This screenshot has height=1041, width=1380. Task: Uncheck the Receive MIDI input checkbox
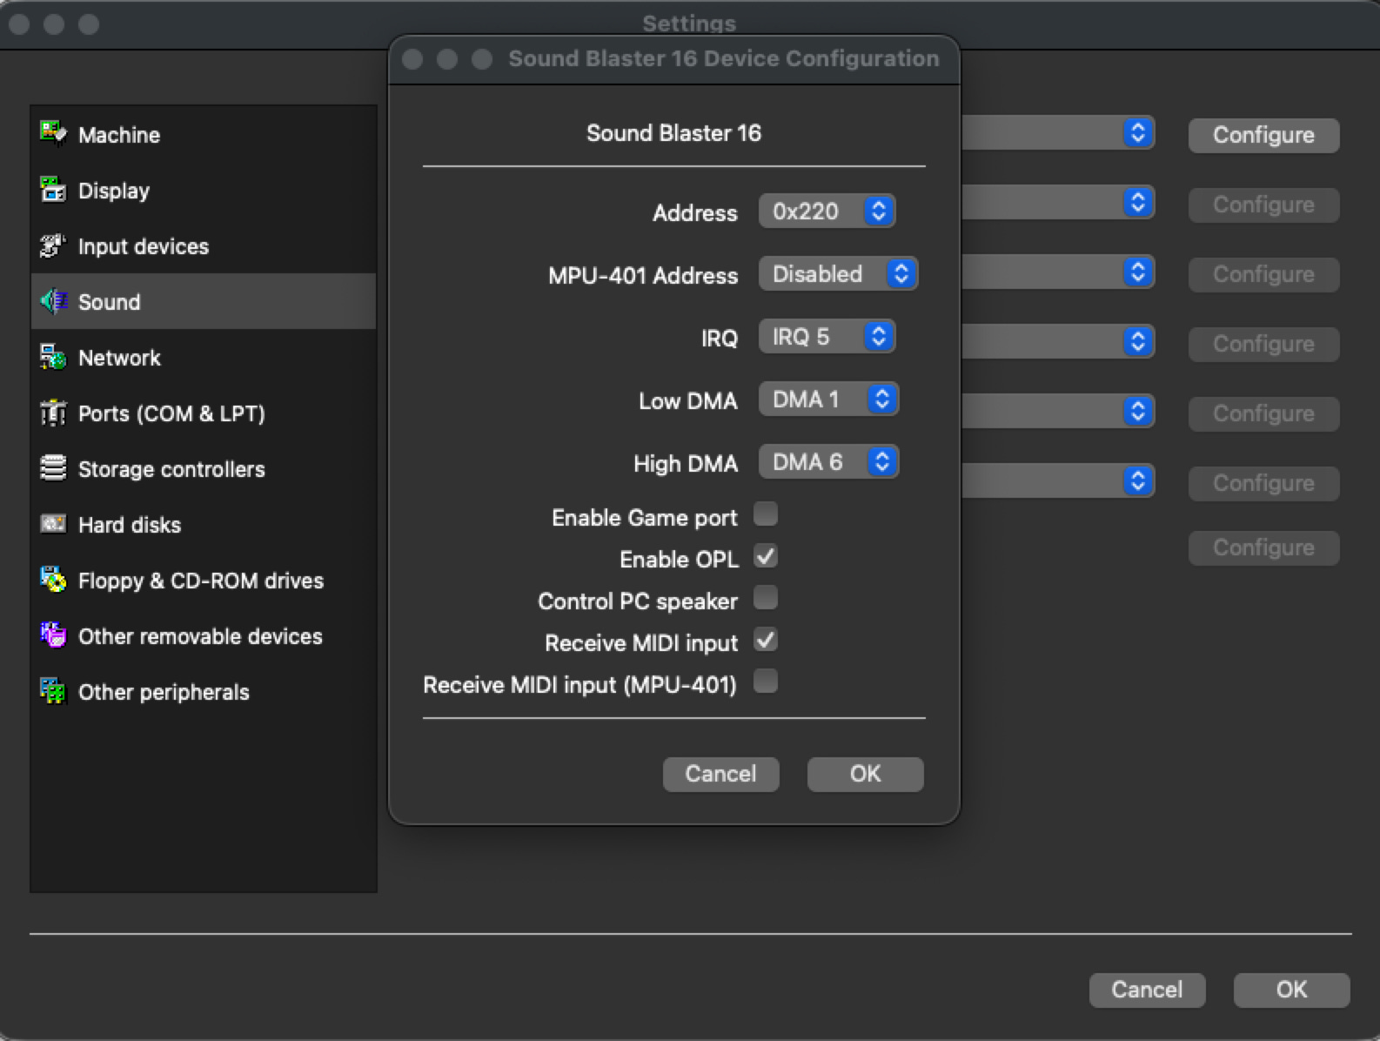pos(766,640)
